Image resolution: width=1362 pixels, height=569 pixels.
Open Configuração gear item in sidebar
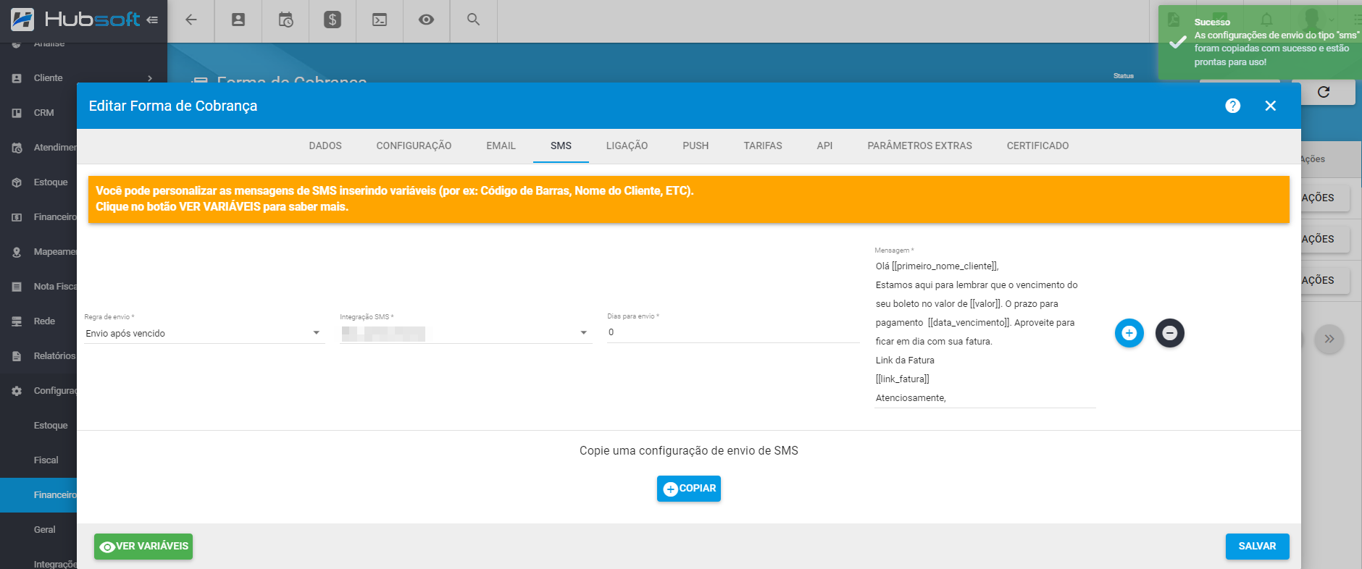click(38, 391)
